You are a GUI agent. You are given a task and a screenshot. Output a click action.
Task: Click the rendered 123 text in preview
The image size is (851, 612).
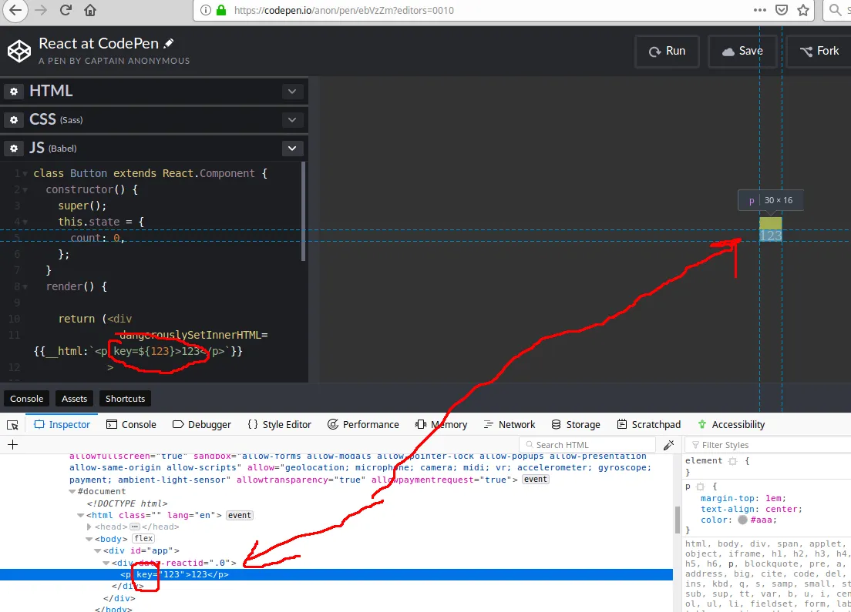770,236
